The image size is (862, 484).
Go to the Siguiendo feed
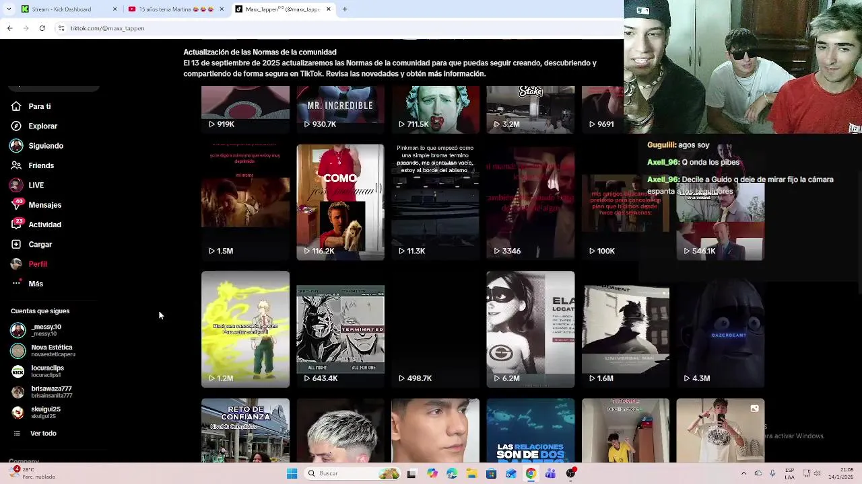coord(37,146)
